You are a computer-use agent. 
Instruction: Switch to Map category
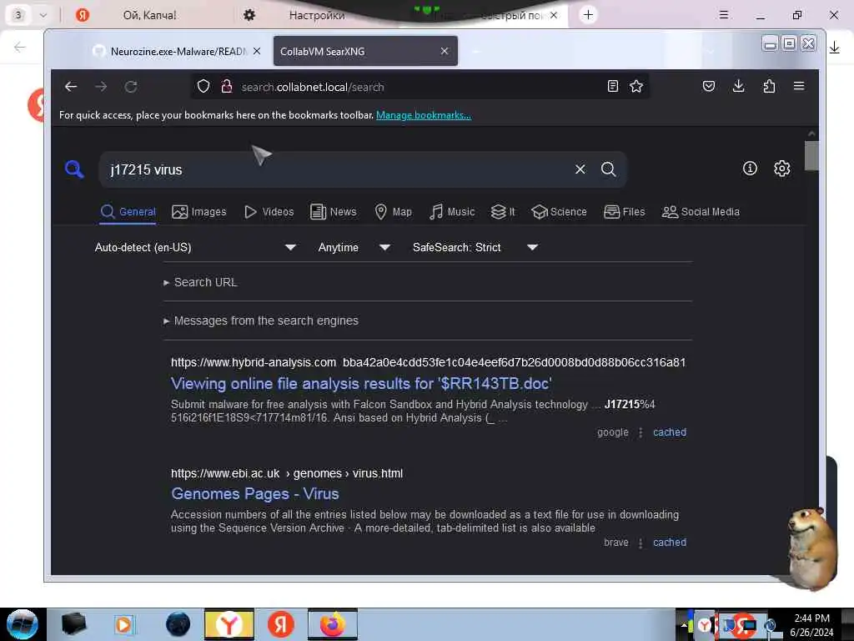394,211
